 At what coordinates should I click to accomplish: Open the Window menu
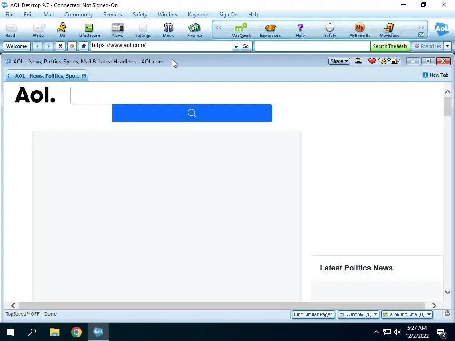pyautogui.click(x=168, y=15)
